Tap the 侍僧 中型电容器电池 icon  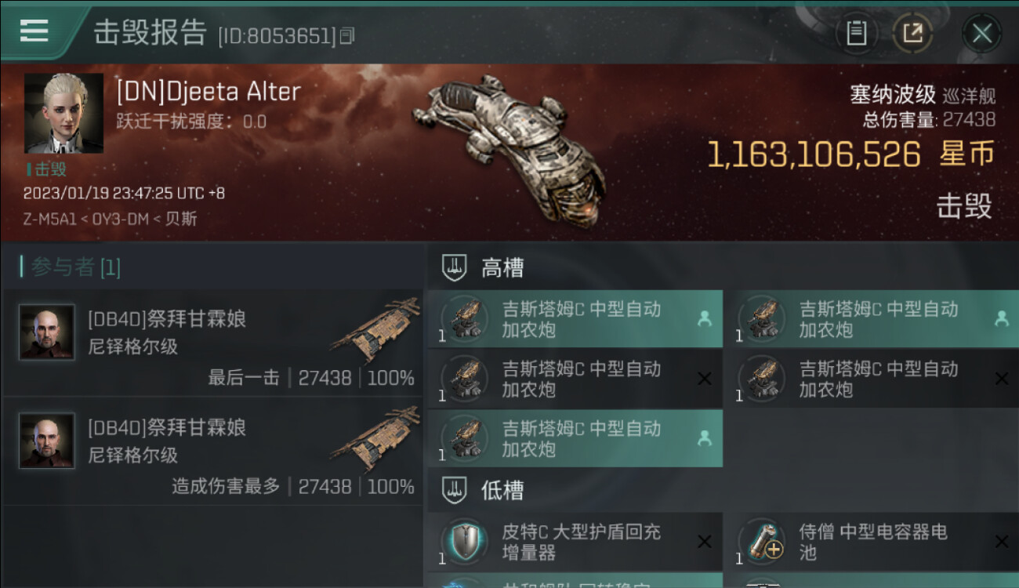coord(762,541)
